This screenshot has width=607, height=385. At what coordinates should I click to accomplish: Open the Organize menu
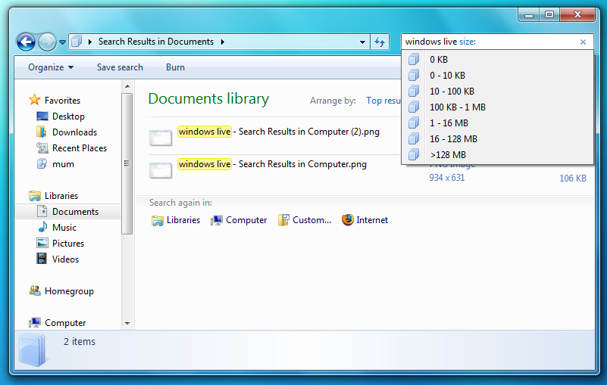click(x=51, y=67)
